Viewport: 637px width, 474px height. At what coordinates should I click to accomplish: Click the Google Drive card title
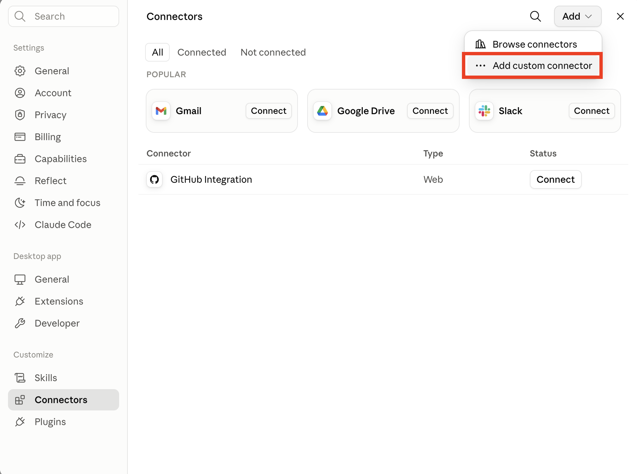pyautogui.click(x=366, y=111)
